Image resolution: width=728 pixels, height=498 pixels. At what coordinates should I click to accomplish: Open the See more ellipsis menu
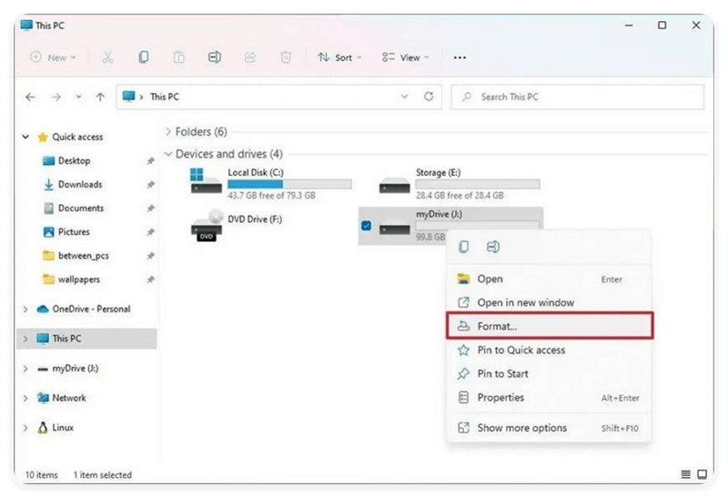tap(460, 57)
